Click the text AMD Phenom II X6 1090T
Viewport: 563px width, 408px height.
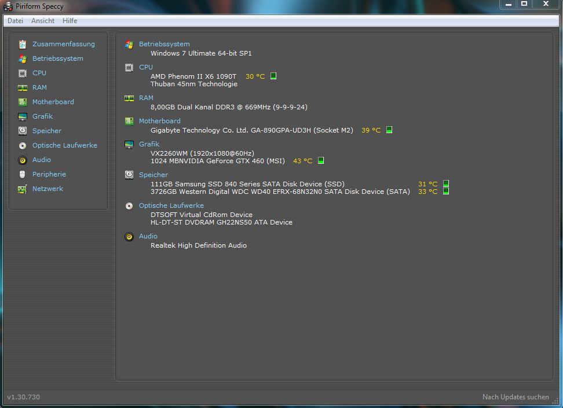193,76
